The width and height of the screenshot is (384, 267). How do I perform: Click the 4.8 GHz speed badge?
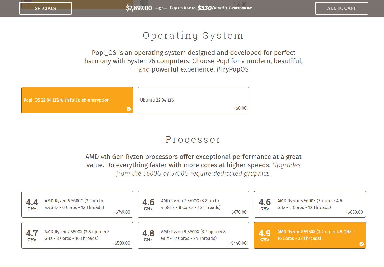click(148, 235)
